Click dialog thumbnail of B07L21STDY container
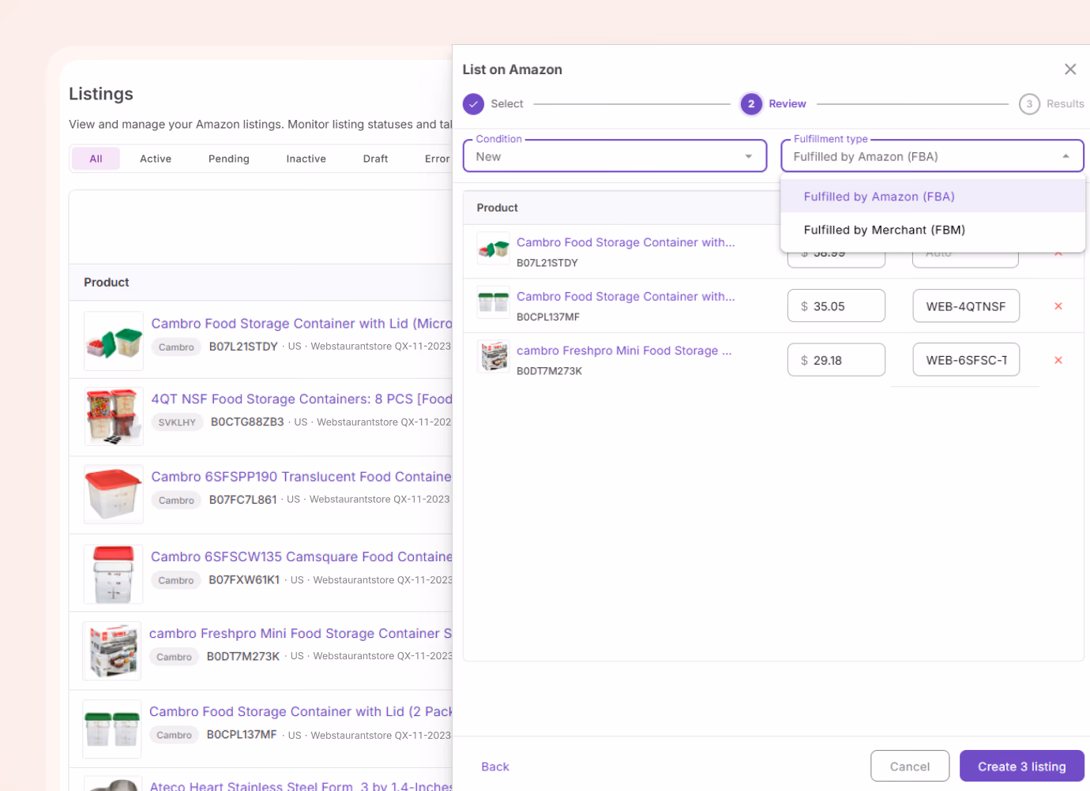The image size is (1090, 791). [494, 249]
